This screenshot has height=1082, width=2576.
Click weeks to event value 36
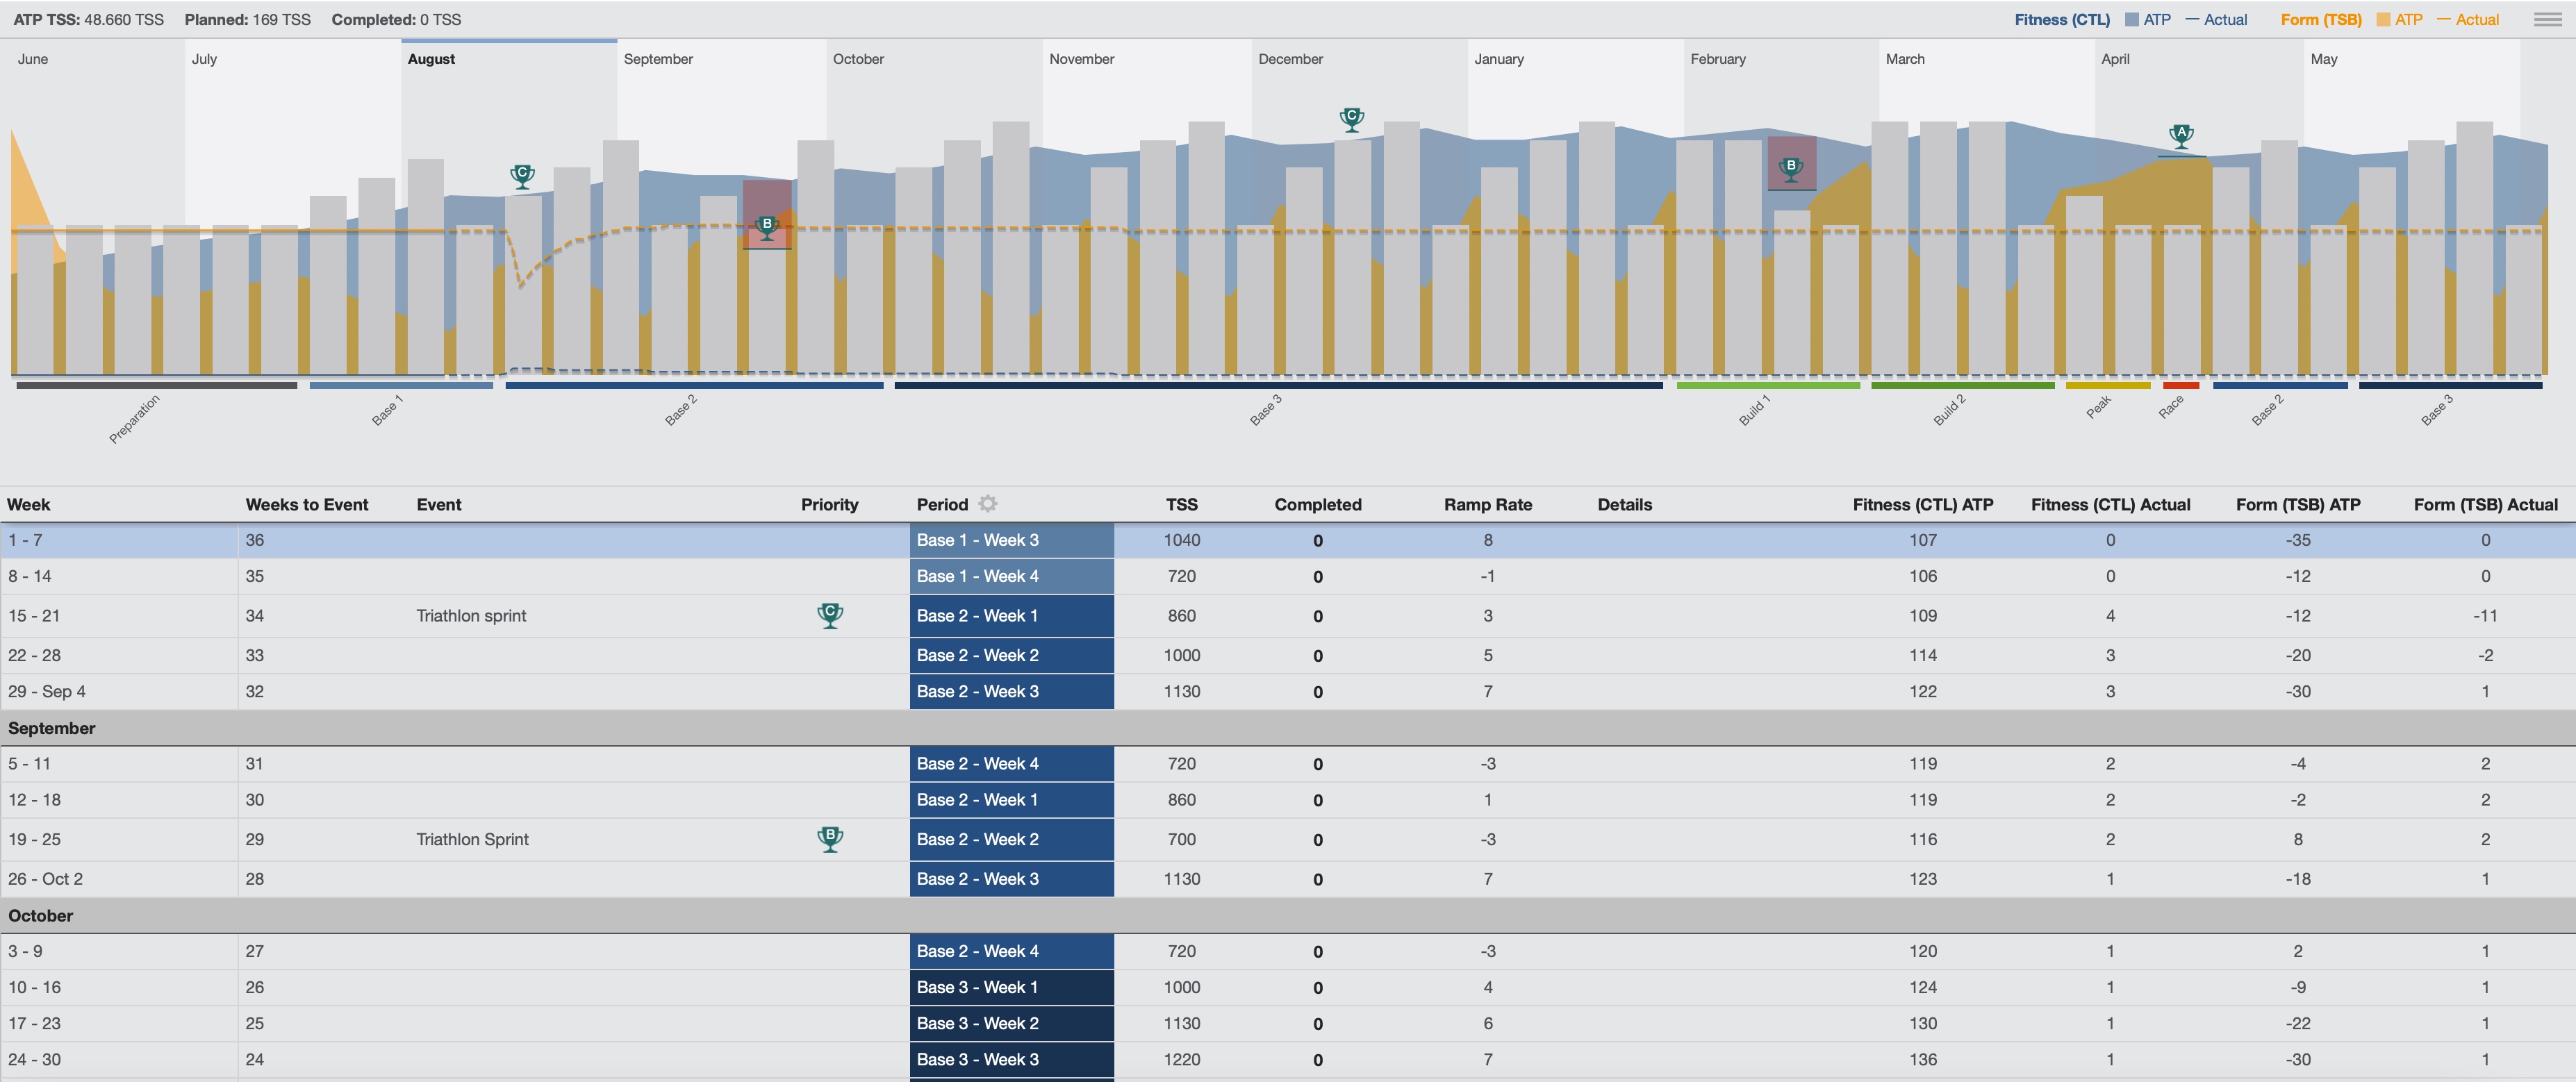tap(255, 540)
